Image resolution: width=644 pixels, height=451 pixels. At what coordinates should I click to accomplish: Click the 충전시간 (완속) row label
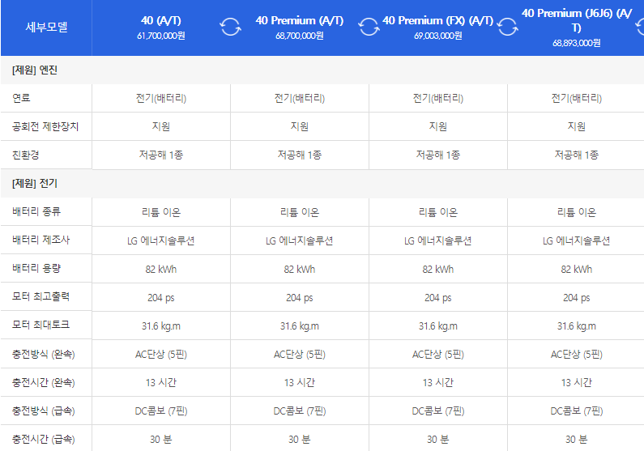43,382
